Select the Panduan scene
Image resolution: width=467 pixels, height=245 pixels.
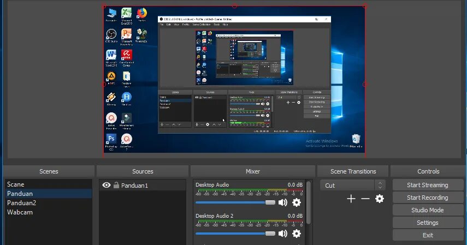click(49, 194)
